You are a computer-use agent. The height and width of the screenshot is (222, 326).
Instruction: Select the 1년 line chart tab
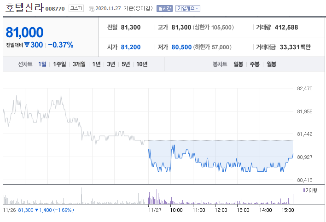coord(97,64)
